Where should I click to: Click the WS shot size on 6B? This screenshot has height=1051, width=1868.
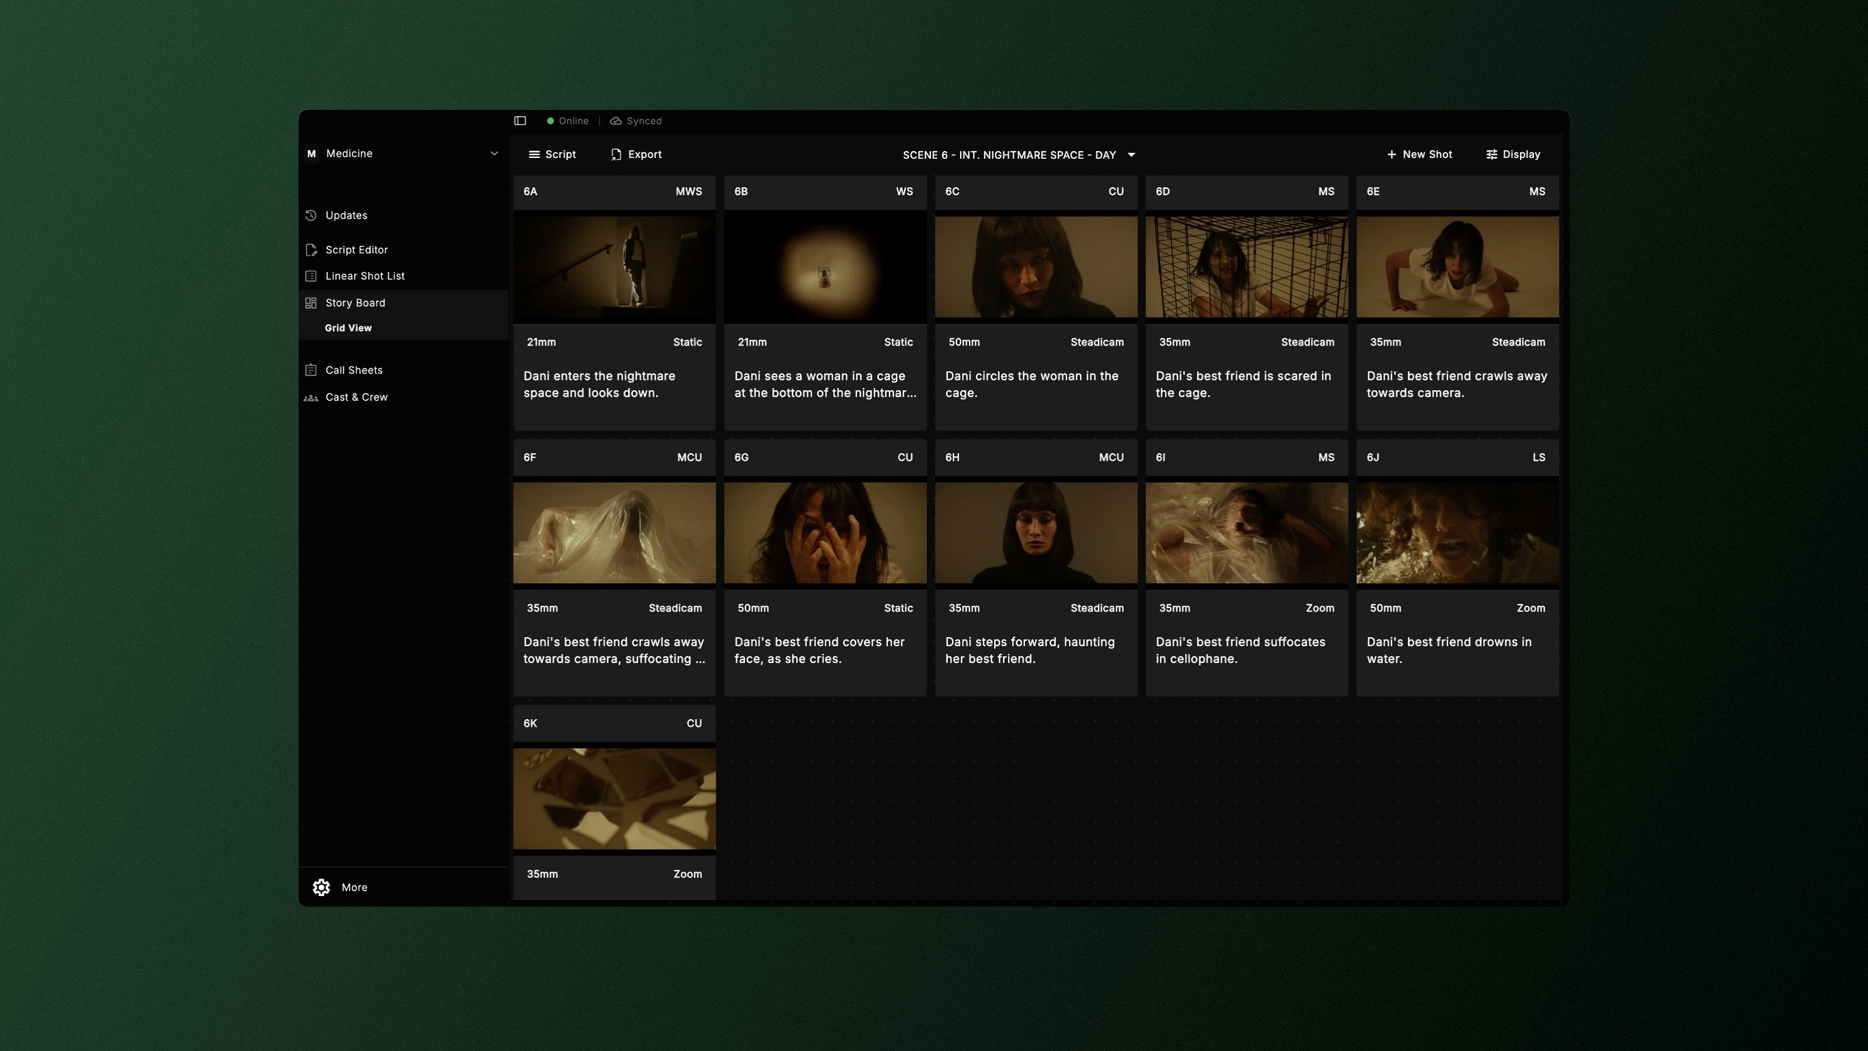pyautogui.click(x=904, y=192)
